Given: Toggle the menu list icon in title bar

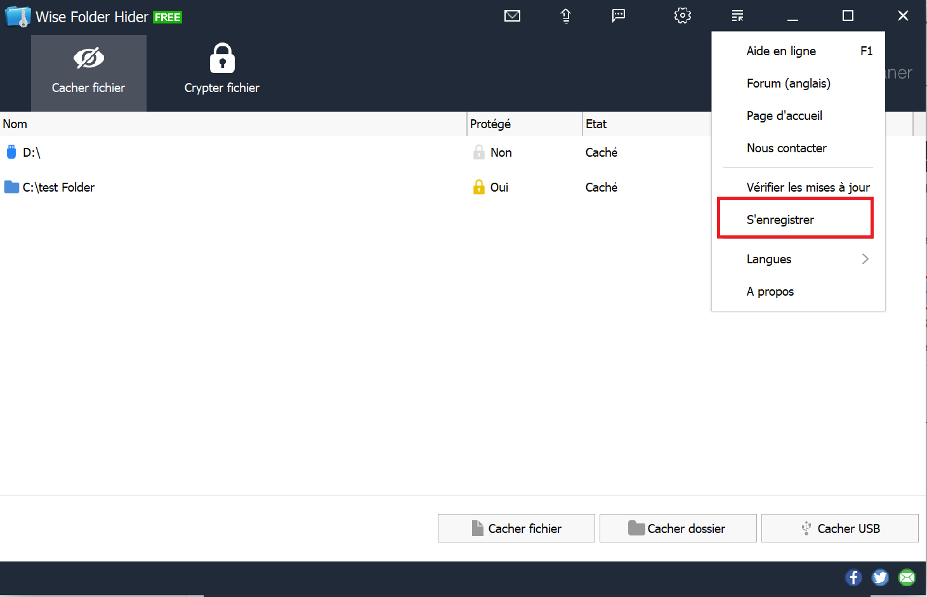Looking at the screenshot, I should point(737,16).
